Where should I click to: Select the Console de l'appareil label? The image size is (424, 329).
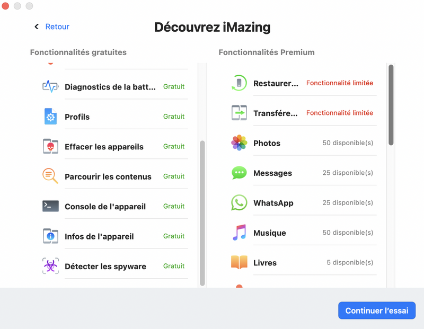[x=105, y=207]
